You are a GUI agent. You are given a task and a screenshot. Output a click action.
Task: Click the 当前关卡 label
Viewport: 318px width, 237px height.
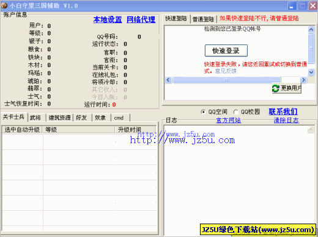click(105, 67)
